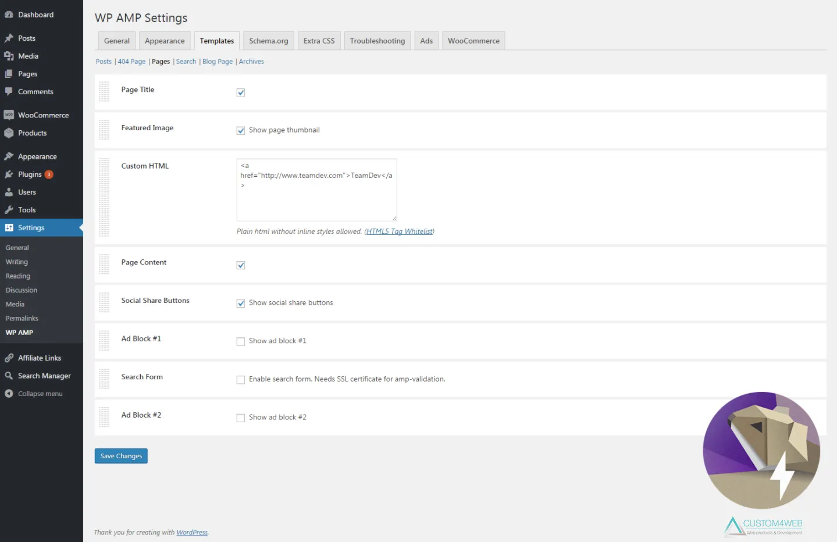Open Plugins showing the update badge
This screenshot has width=837, height=542.
coord(10,174)
